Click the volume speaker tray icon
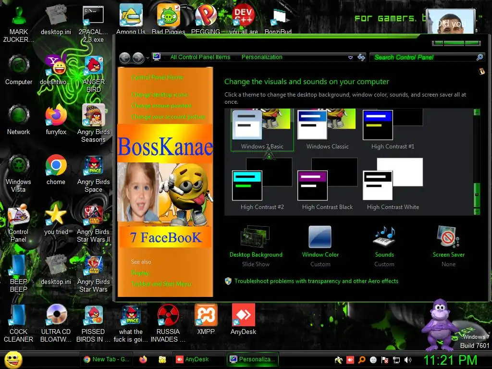 (x=408, y=360)
